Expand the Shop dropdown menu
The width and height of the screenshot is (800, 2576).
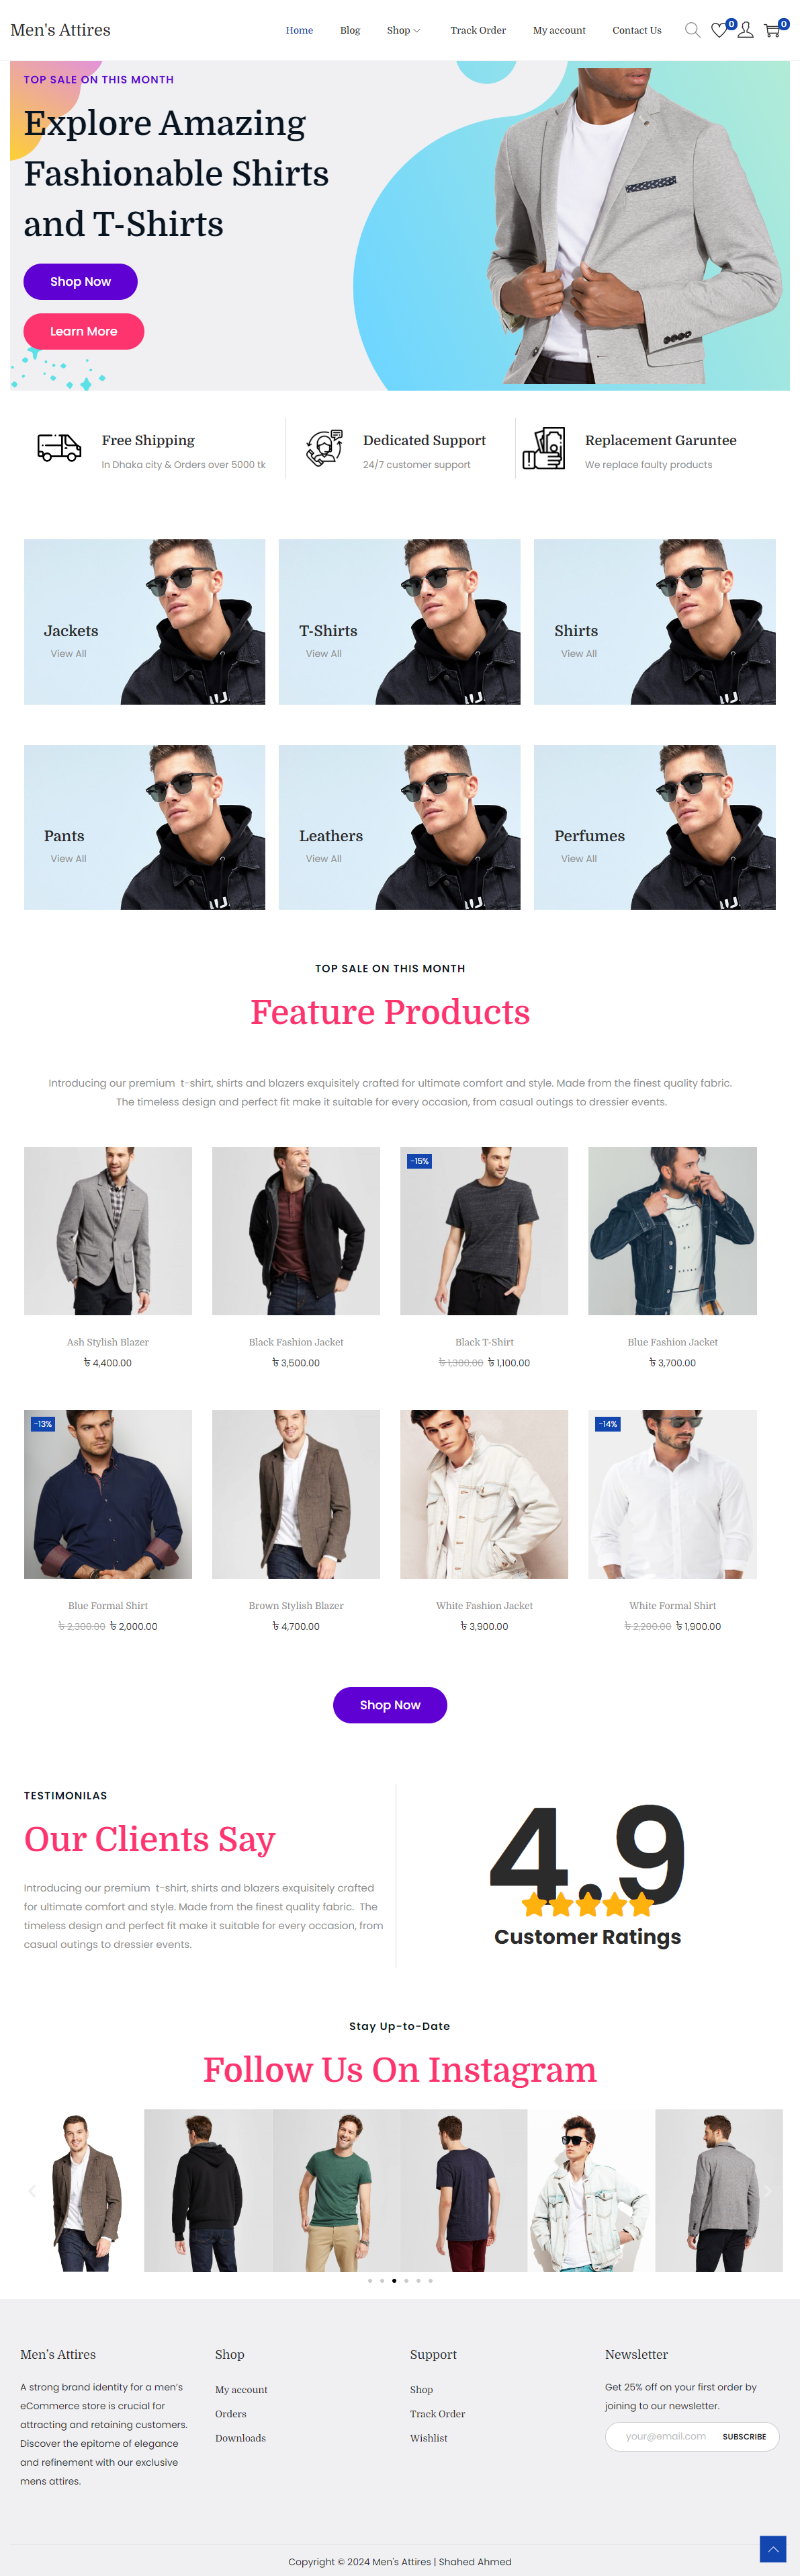[404, 30]
